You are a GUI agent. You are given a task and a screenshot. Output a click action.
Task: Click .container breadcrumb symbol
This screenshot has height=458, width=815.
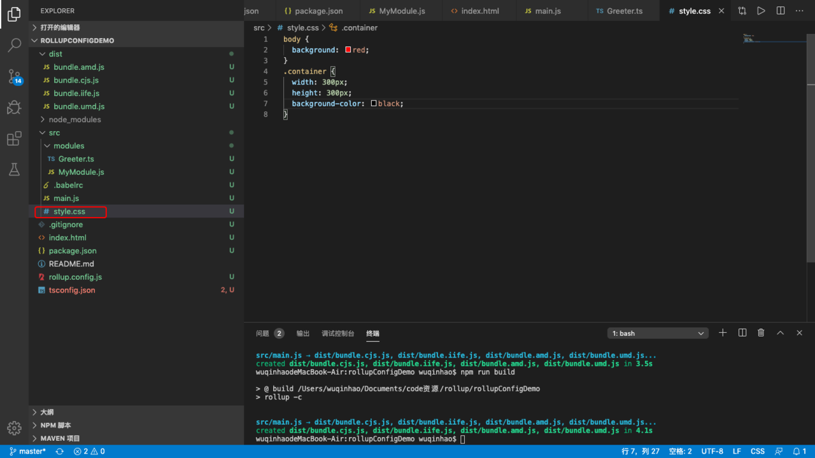[x=353, y=28]
